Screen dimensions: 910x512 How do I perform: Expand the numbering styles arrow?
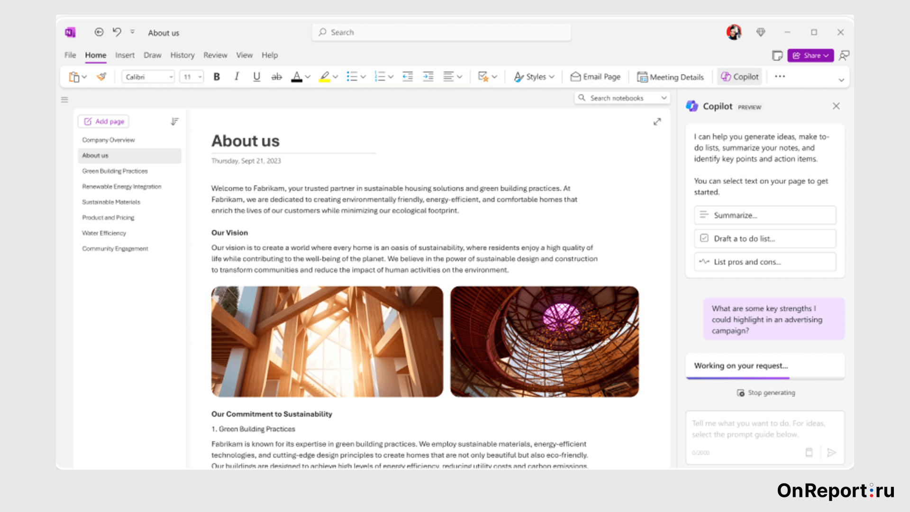pos(391,77)
